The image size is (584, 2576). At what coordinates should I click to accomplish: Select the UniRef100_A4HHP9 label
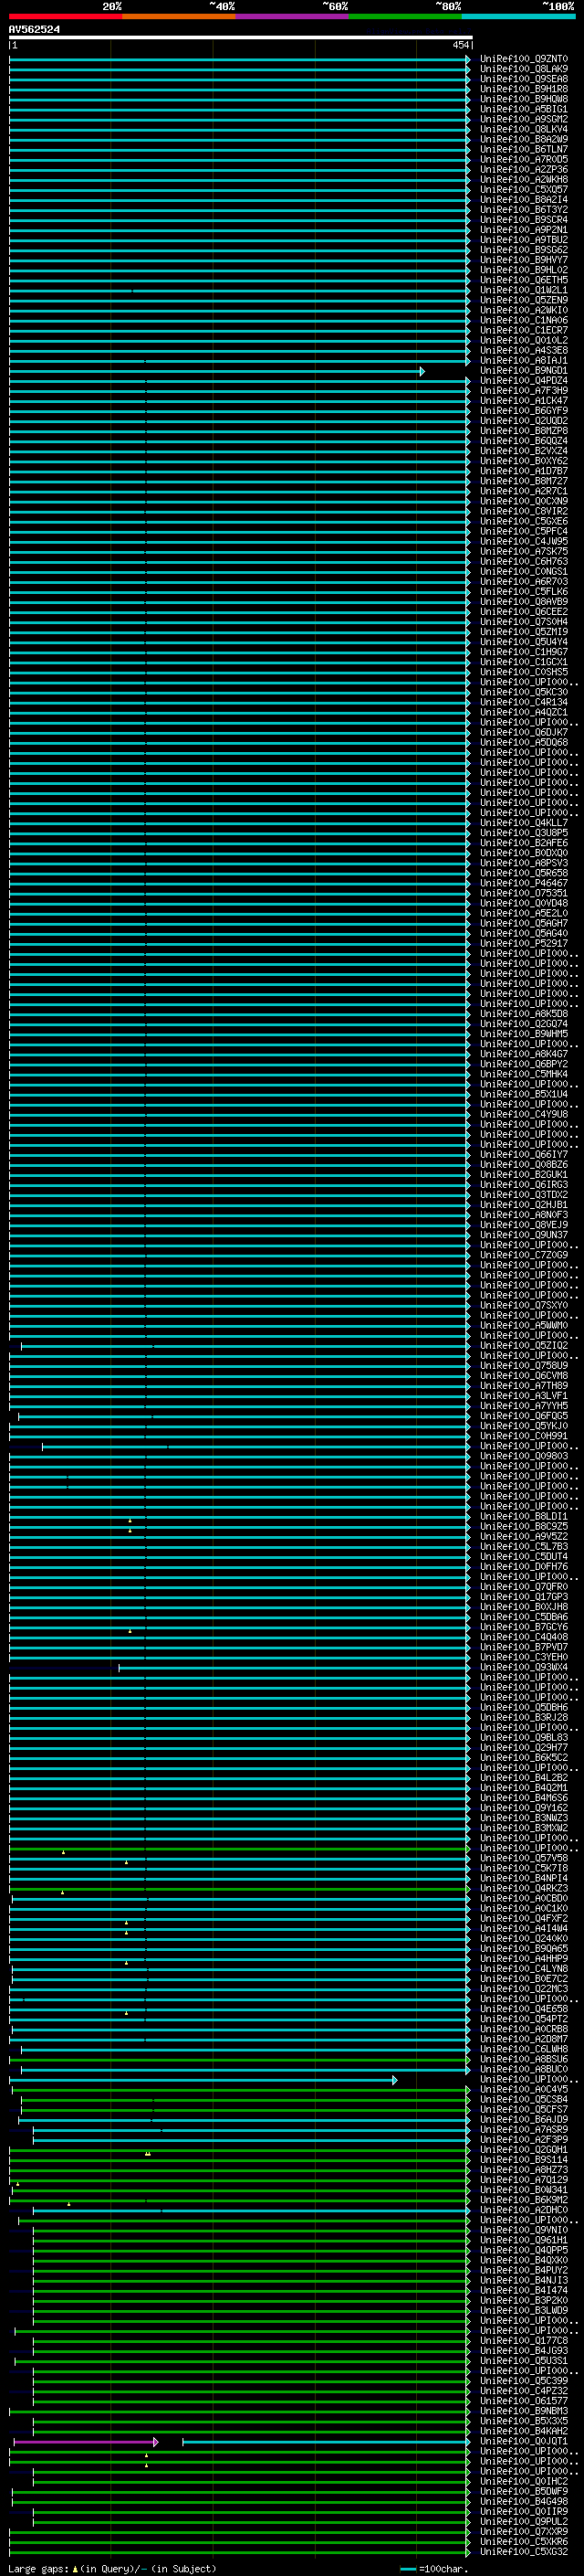click(x=524, y=1959)
